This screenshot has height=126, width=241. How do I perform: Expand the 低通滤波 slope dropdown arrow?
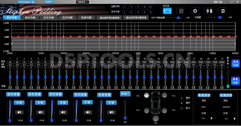click(233, 118)
